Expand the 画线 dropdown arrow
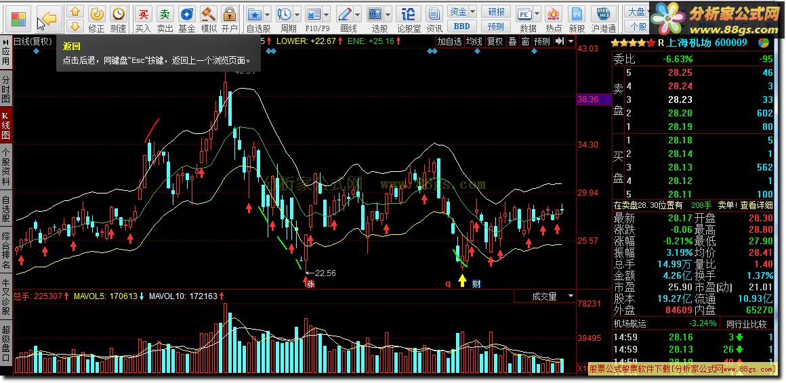 point(357,14)
